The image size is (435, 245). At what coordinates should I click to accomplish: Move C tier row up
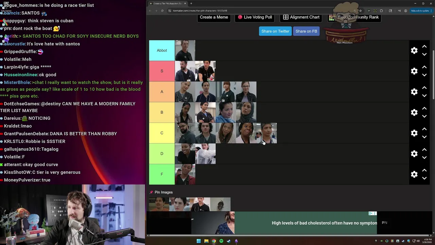tap(424, 129)
